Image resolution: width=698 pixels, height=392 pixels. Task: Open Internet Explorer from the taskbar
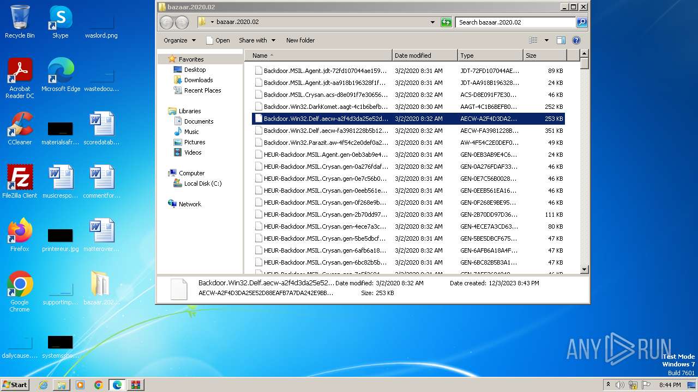pyautogui.click(x=43, y=385)
